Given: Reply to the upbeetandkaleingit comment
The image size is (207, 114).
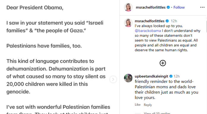Looking at the screenshot, I should (x=148, y=105).
